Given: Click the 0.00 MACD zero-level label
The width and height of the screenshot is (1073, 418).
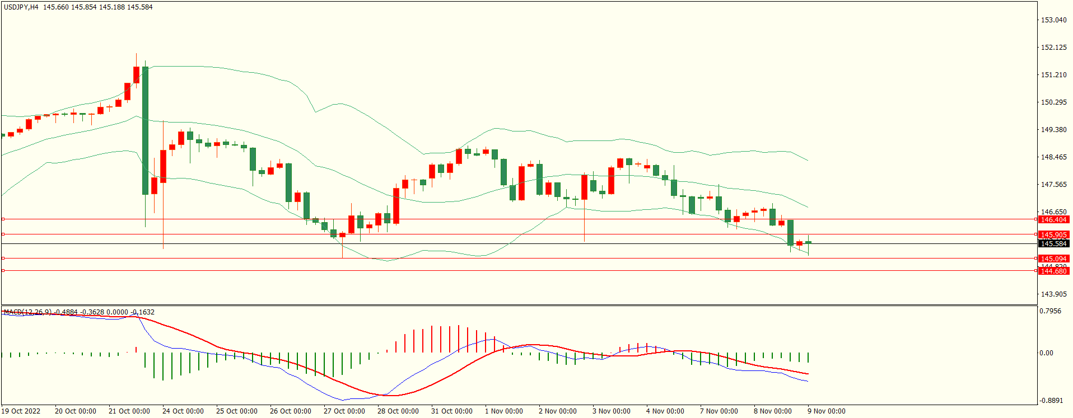Looking at the screenshot, I should click(x=1046, y=353).
